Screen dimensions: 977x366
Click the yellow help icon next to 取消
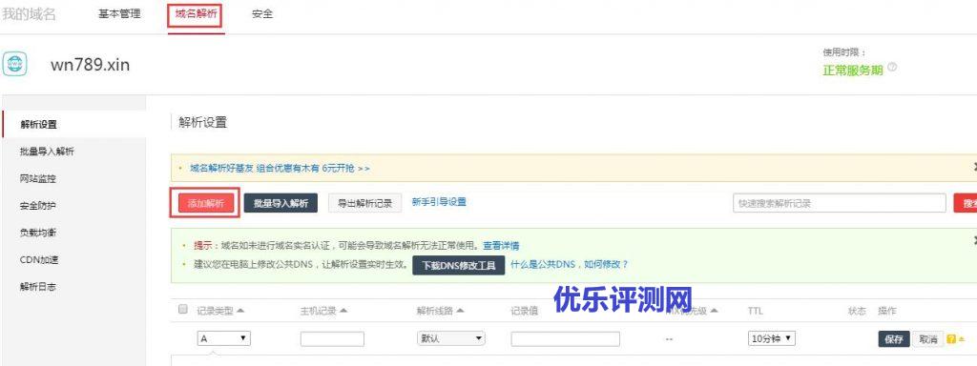pos(951,339)
